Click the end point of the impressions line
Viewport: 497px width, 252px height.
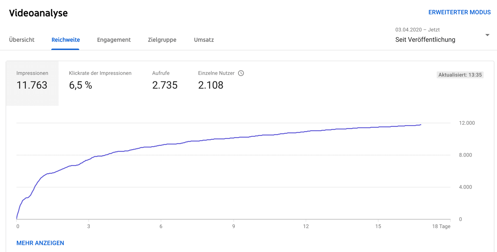(x=421, y=125)
